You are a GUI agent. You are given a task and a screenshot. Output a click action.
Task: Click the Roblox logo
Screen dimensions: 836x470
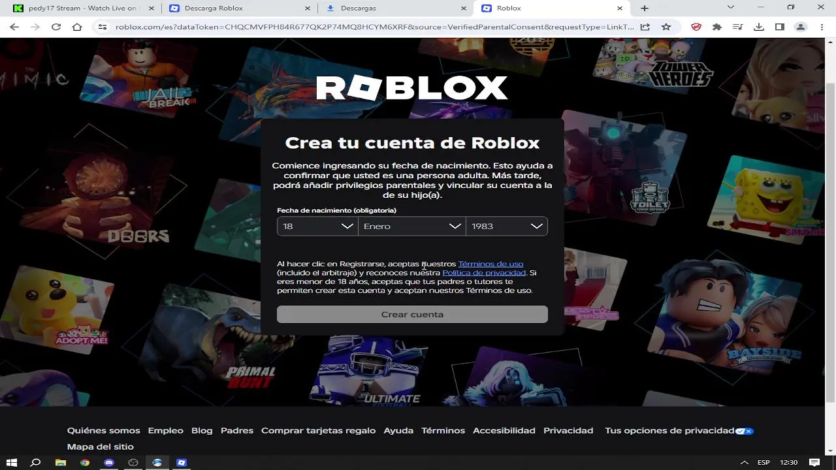pos(412,88)
